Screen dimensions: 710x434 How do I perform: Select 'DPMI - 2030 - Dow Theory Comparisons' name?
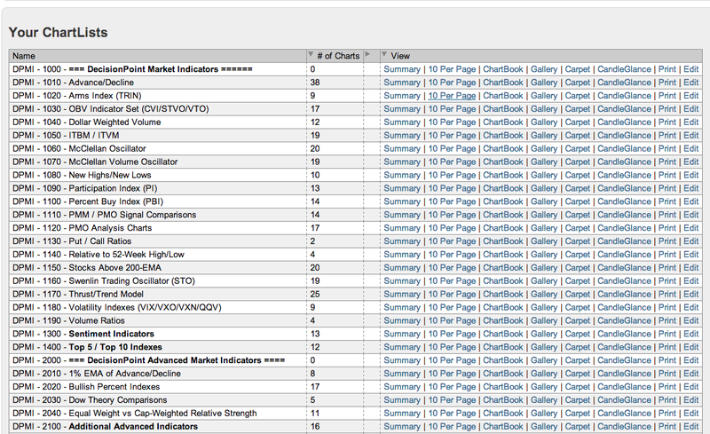90,399
